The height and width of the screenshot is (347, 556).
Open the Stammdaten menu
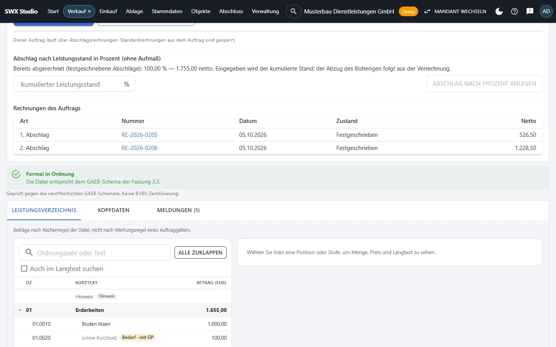(167, 11)
